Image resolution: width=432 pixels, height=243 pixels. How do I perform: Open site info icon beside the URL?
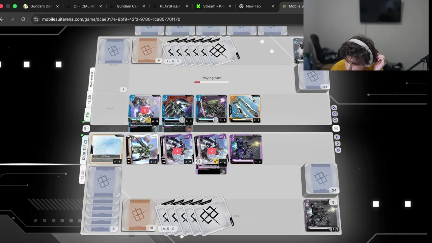pos(36,19)
